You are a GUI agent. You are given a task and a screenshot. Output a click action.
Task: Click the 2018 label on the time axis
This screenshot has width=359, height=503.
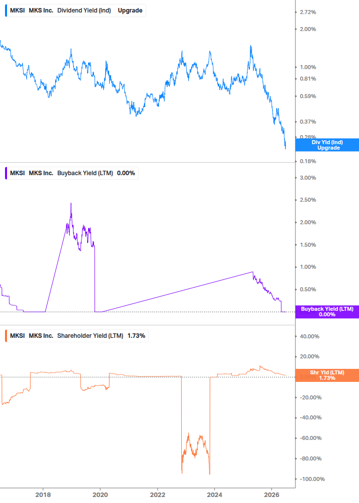click(x=43, y=494)
